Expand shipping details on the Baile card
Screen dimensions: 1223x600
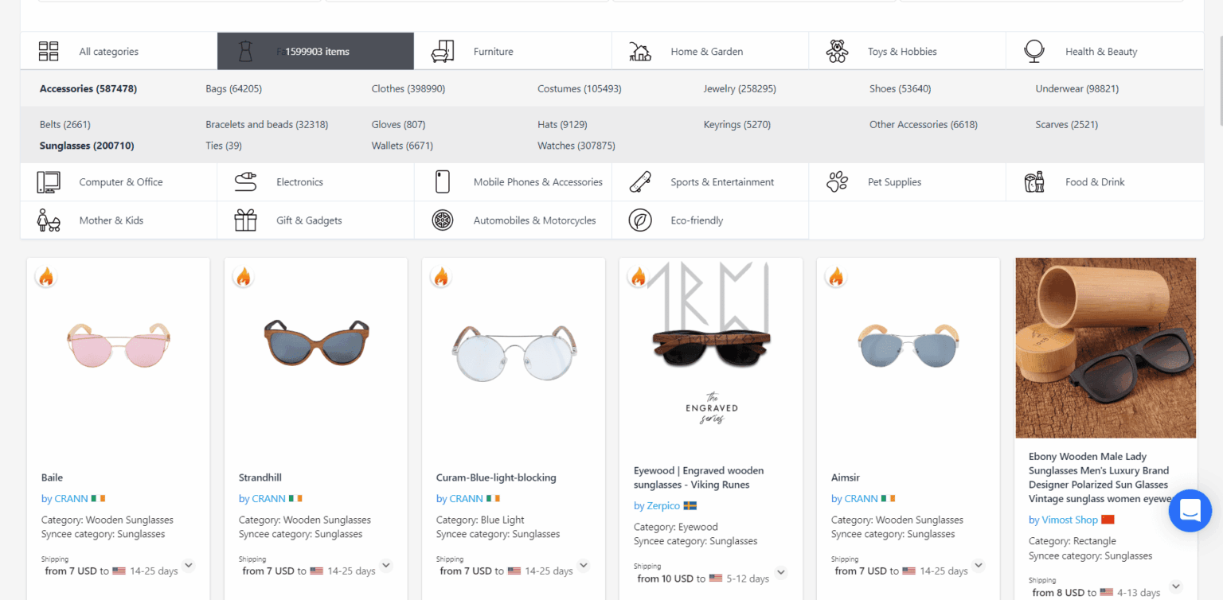point(189,565)
